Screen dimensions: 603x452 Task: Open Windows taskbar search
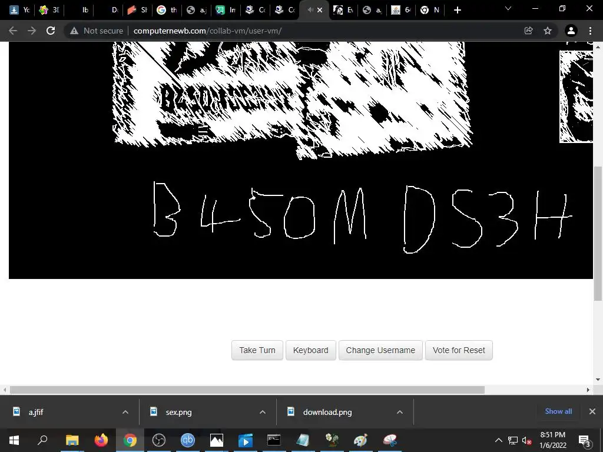(x=42, y=440)
